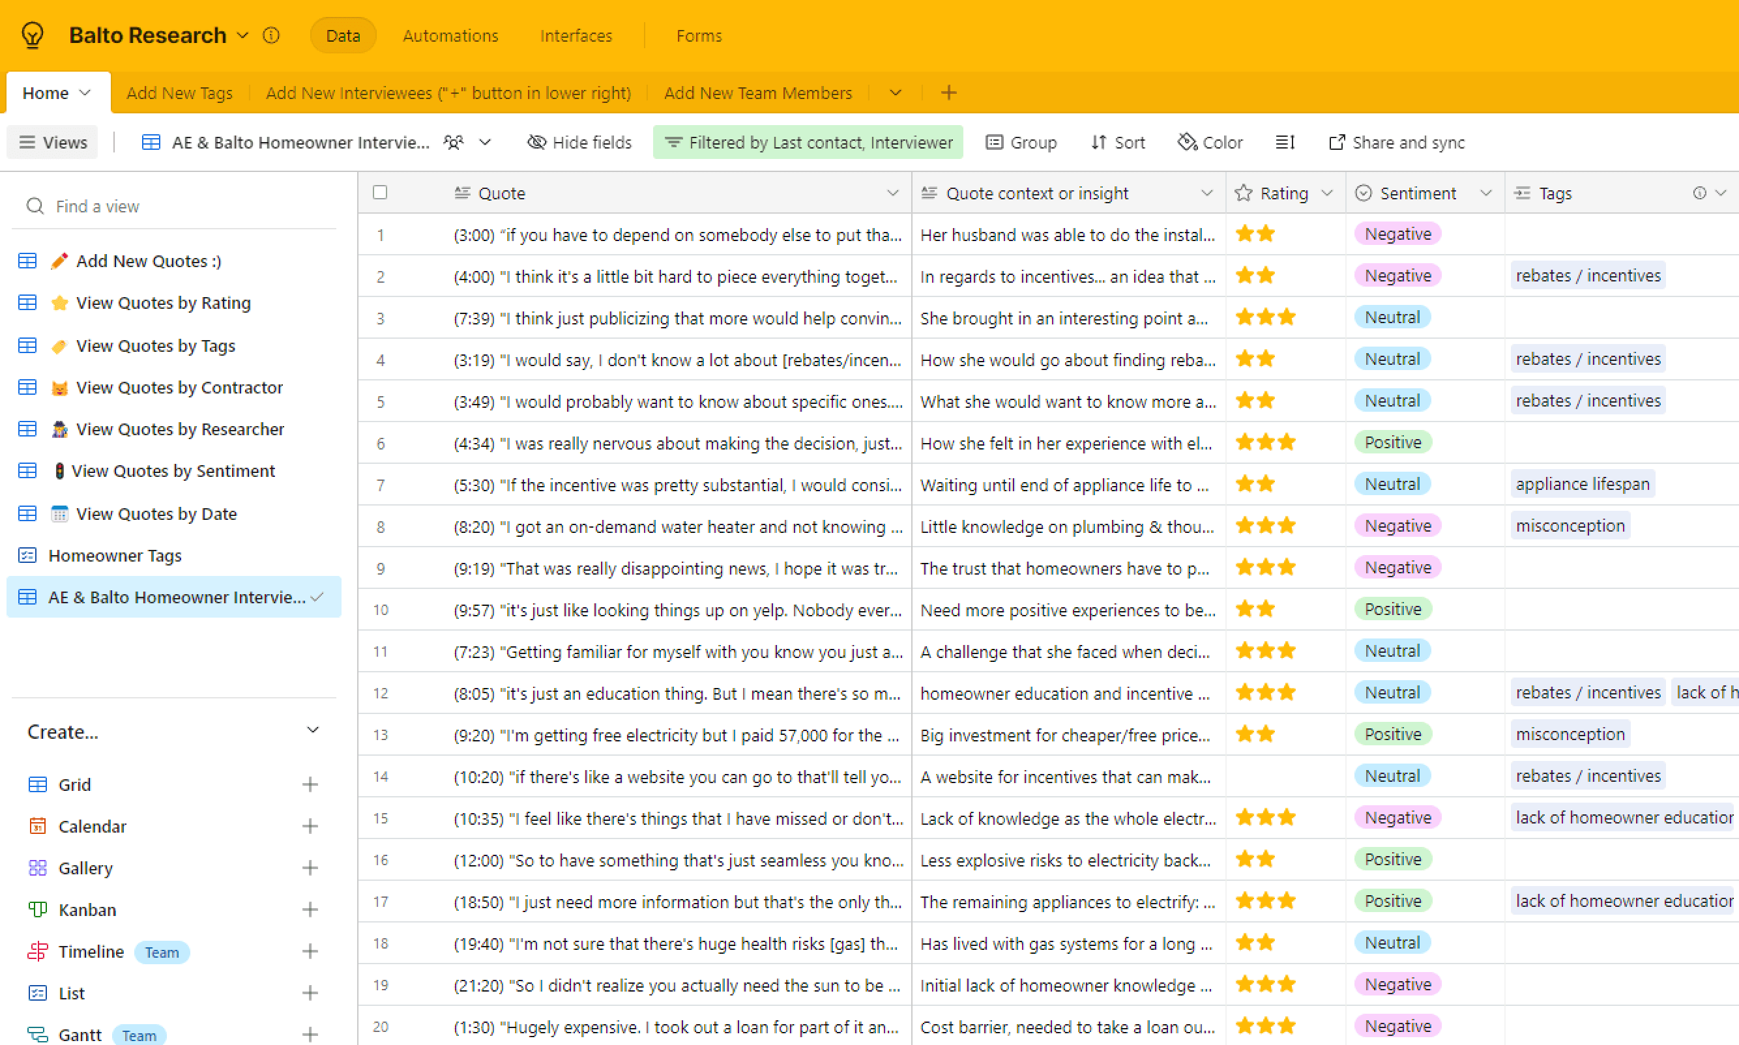Click the plus icon to add a table

pos(948,93)
